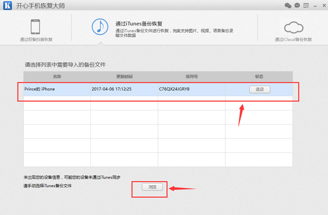Viewport: 328px width, 215px height.
Task: Click the K app logo icon
Action: click(x=8, y=5)
